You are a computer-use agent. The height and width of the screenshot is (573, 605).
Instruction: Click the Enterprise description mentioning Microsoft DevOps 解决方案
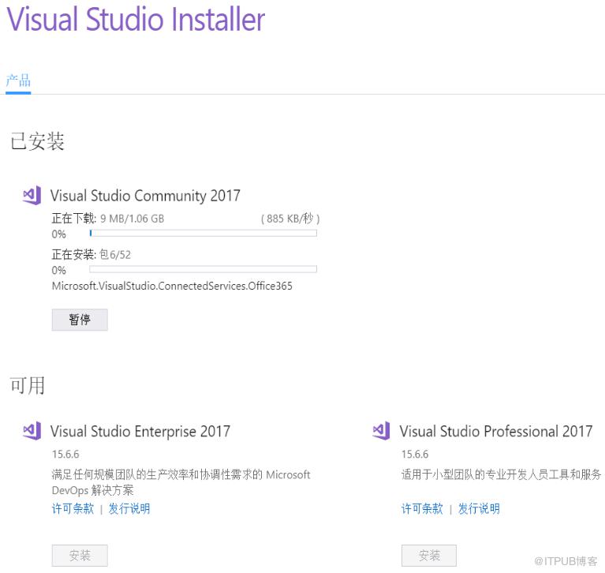point(181,482)
